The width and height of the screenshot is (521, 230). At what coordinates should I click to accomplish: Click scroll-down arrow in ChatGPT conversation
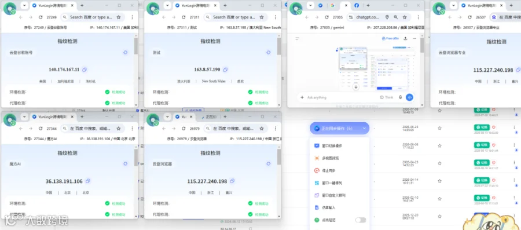[x=356, y=87]
